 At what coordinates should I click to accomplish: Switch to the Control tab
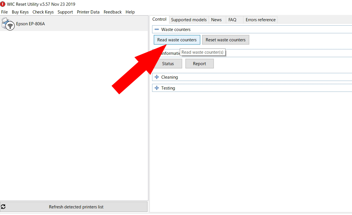tap(159, 19)
